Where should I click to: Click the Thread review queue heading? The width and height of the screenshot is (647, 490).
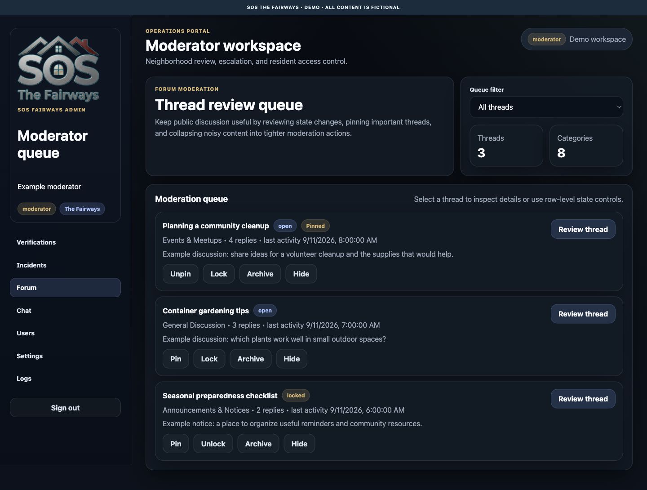(229, 105)
